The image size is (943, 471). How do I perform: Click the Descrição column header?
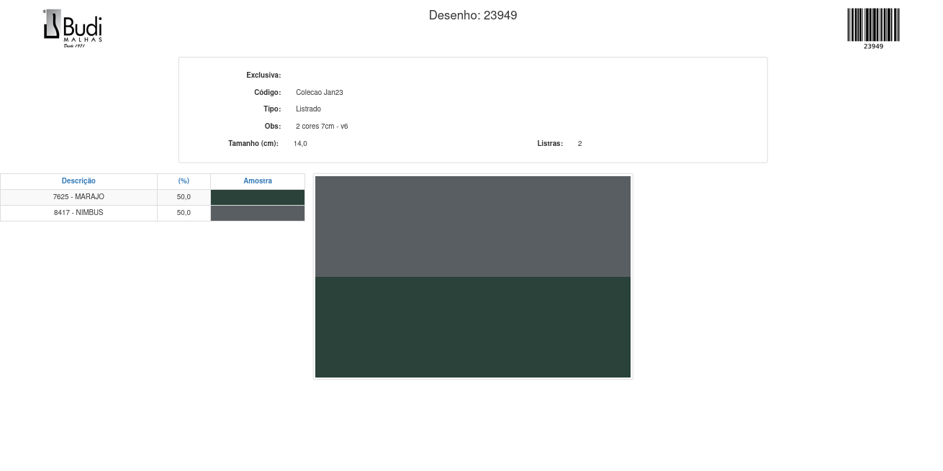[x=78, y=181]
